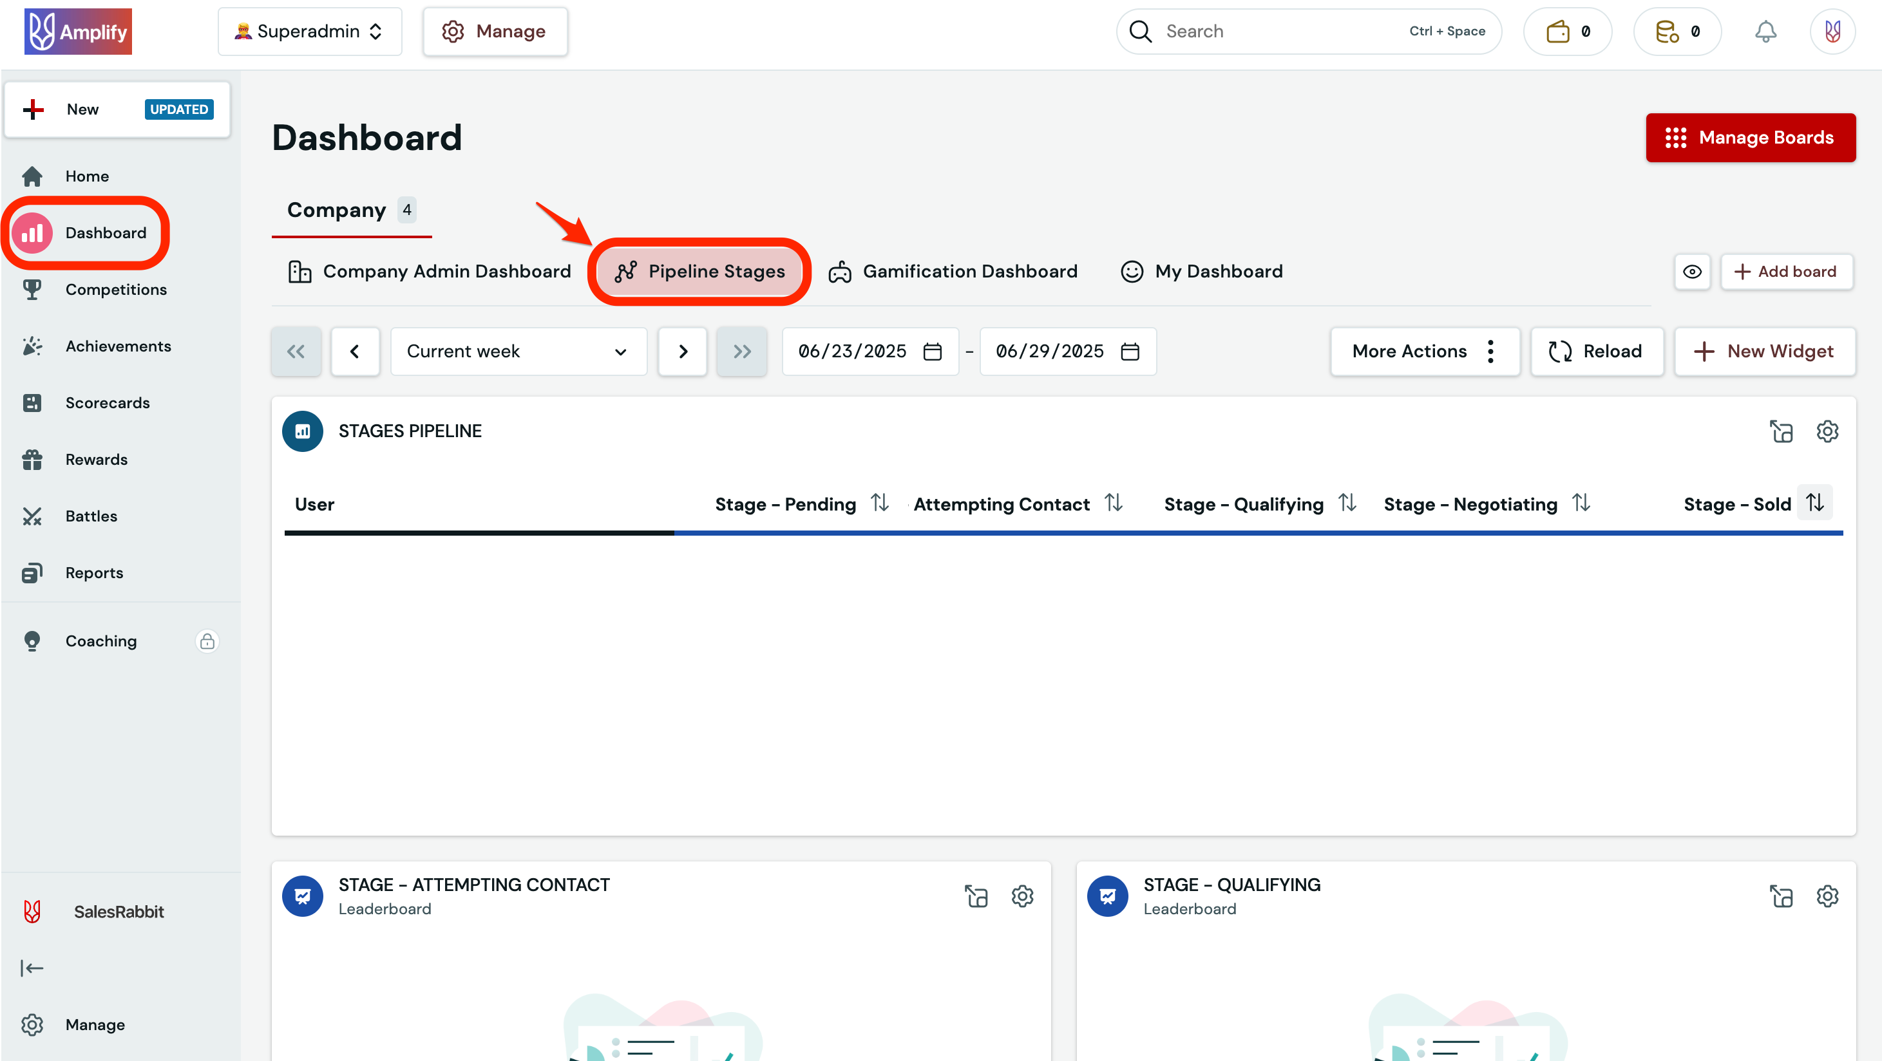Collapse the left sidebar
The width and height of the screenshot is (1882, 1061).
click(x=32, y=968)
